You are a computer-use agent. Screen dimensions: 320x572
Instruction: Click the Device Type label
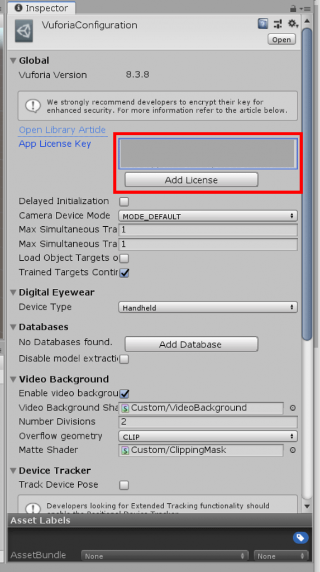click(45, 307)
